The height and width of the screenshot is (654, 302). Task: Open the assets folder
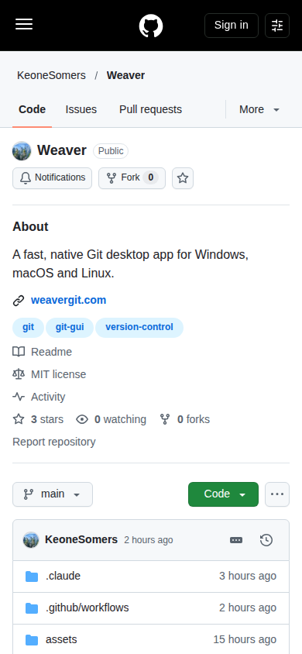click(x=61, y=640)
